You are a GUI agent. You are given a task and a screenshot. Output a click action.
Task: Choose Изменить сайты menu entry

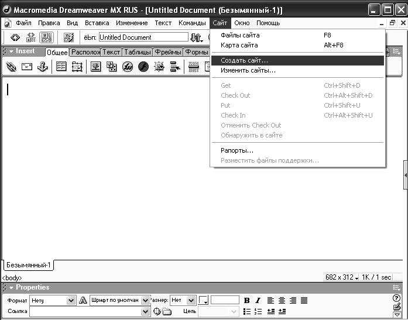298,70
